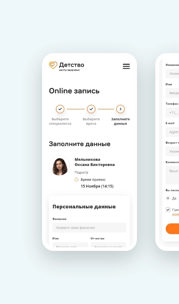Select step one checkmark circle
Screen dimensions: 179x304
pos(60,109)
